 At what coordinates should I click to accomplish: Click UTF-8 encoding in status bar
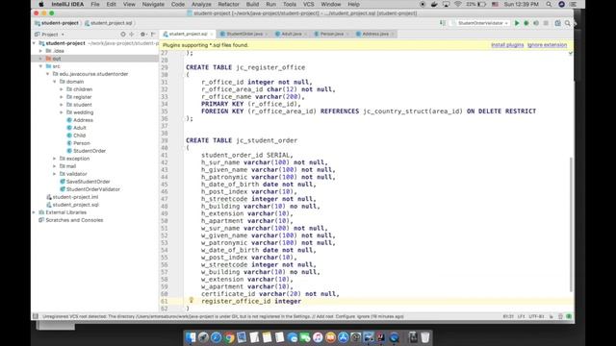(536, 316)
